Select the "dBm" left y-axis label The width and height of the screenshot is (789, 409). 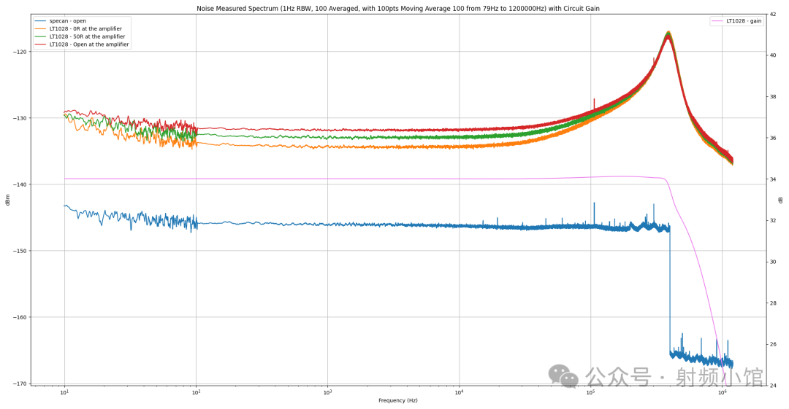coord(7,199)
